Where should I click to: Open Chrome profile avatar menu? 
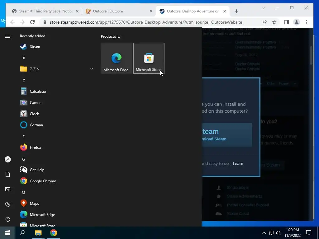(x=297, y=22)
